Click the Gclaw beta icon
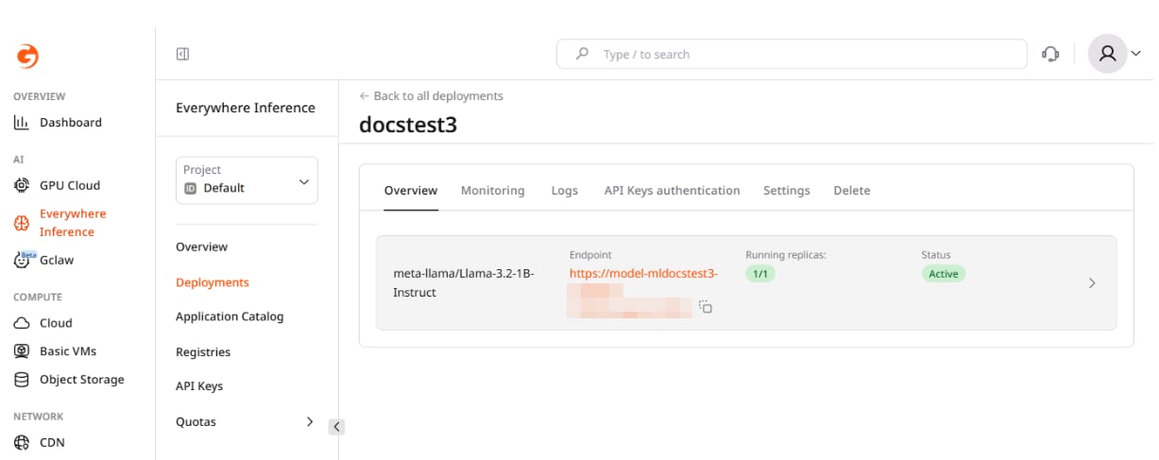Screen dimensions: 1159x460 24,260
